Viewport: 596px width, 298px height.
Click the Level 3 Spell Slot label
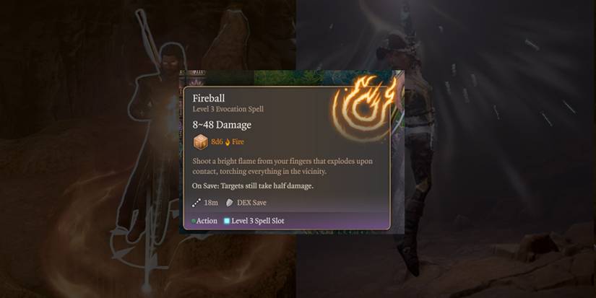258,221
